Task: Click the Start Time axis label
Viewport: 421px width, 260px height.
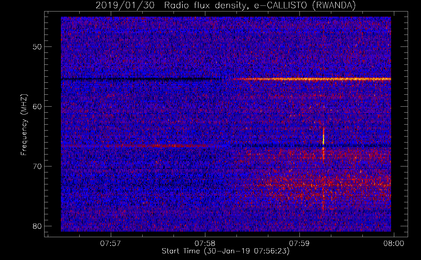Action: pos(226,251)
